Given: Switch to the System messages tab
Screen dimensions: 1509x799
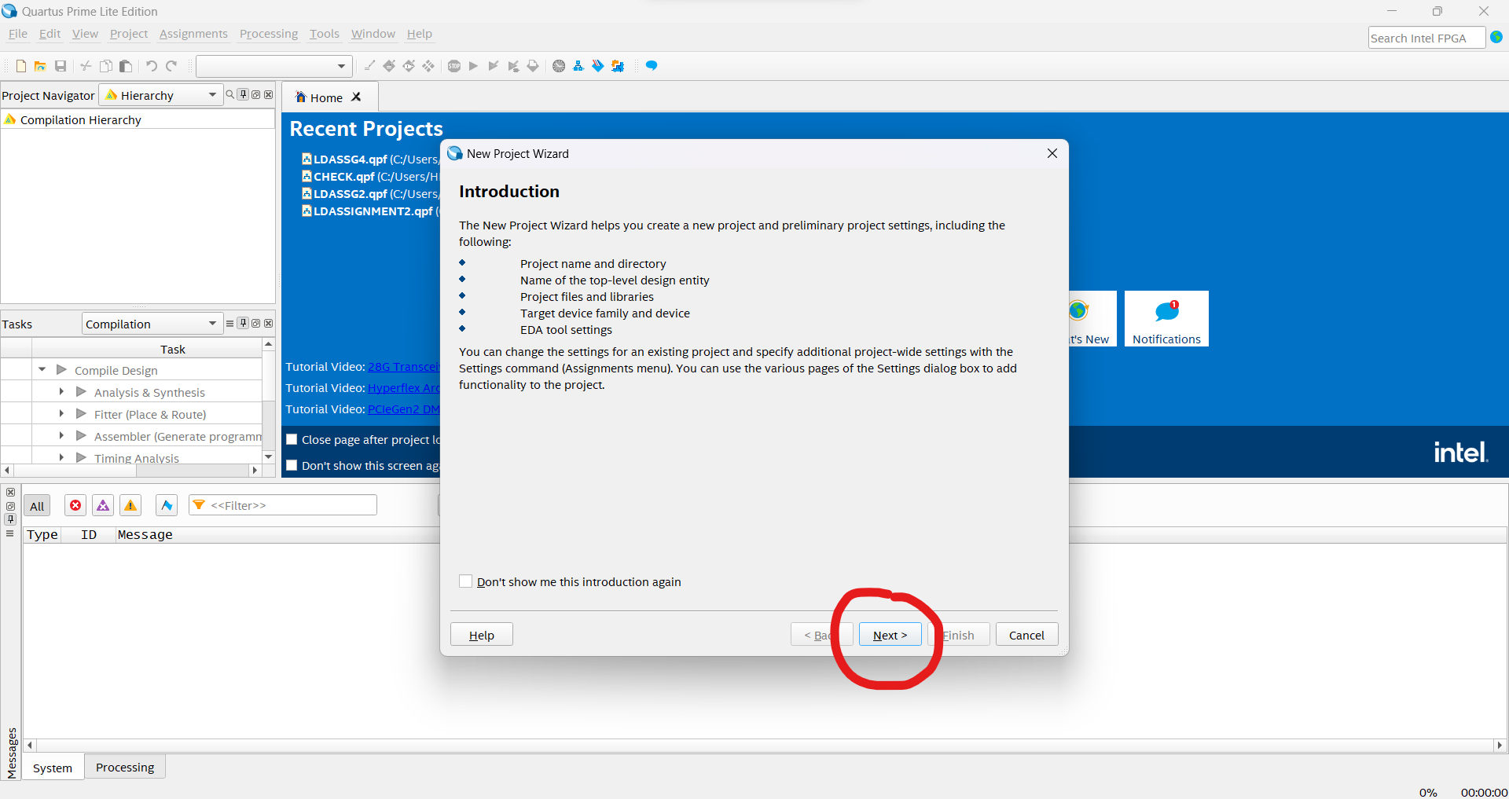Looking at the screenshot, I should click(53, 768).
